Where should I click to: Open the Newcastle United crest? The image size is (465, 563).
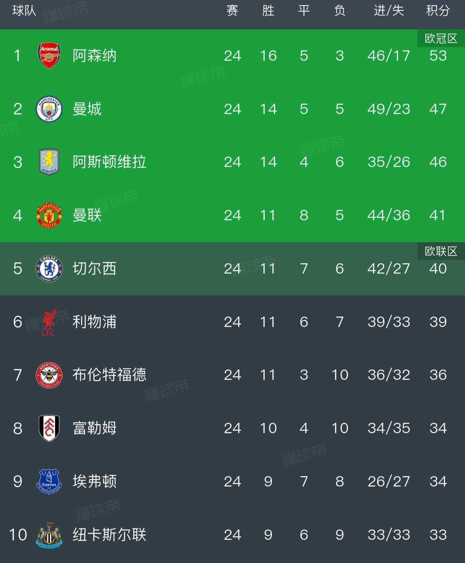coord(49,535)
